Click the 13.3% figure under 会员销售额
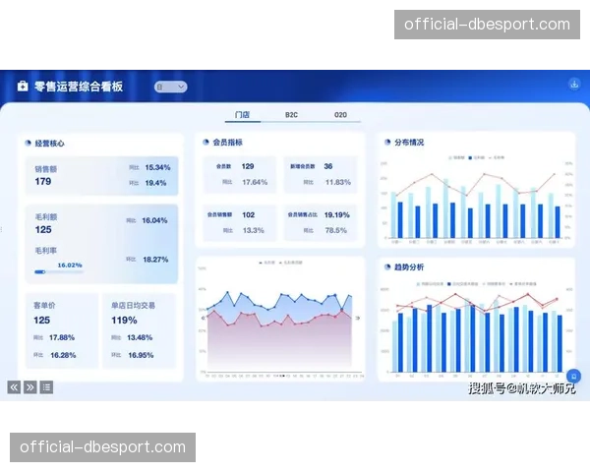This screenshot has height=472, width=590. (254, 230)
